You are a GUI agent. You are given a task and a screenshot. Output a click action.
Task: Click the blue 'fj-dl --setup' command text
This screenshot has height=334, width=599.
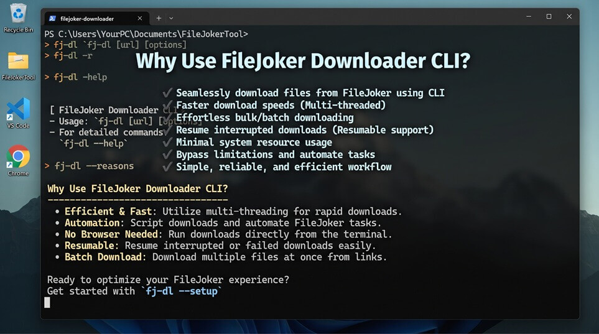(182, 291)
